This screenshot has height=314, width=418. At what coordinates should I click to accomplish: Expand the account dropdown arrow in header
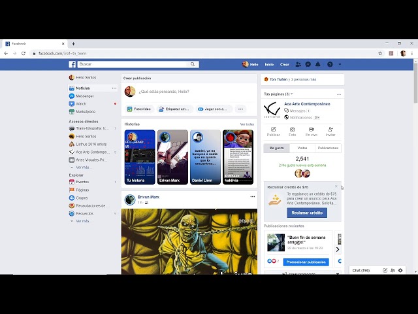coord(340,64)
